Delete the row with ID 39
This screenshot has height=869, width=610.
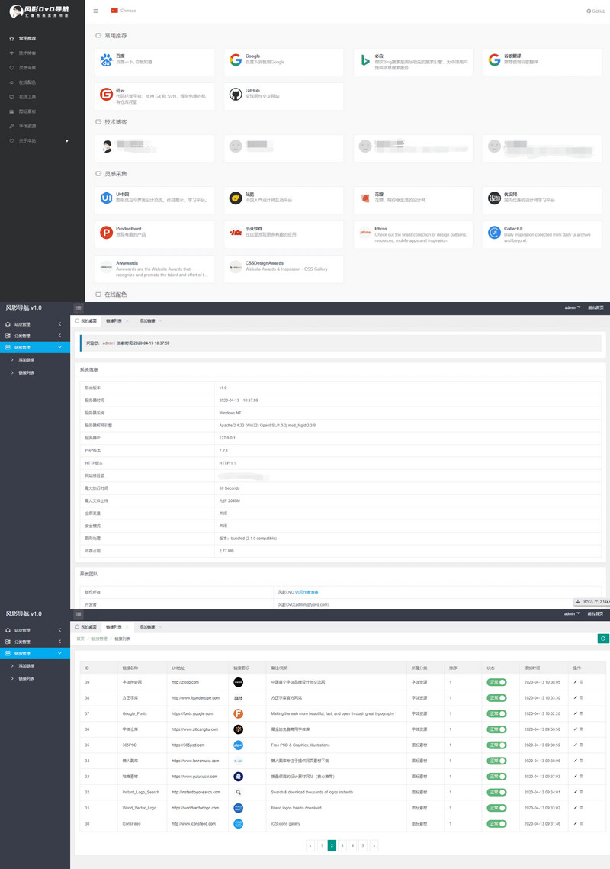pyautogui.click(x=581, y=682)
